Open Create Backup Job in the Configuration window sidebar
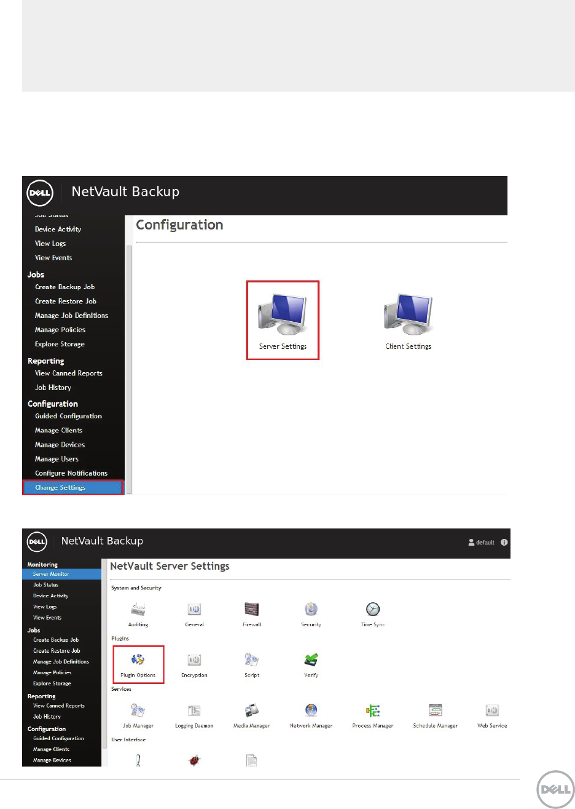Viewport: 575px width, 809px height. (x=65, y=287)
